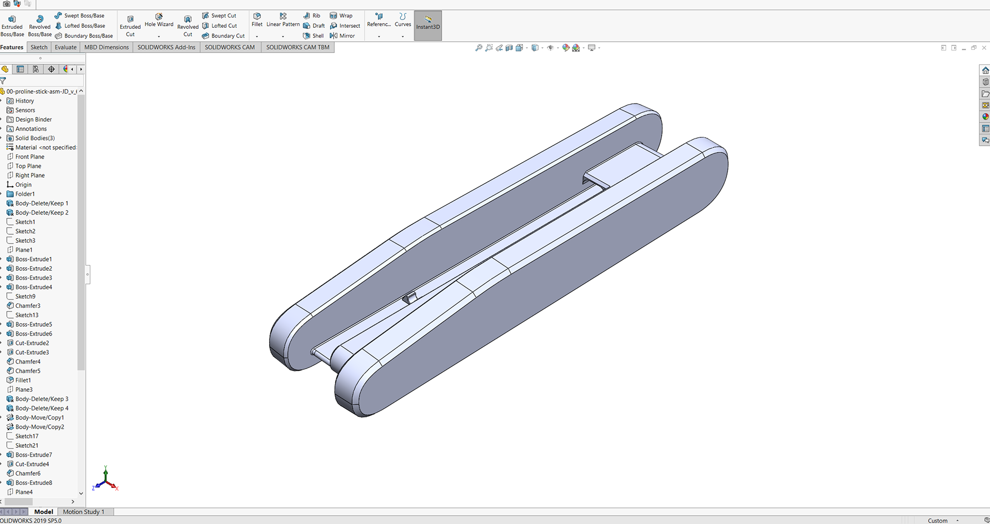Click Zoom to Fit in view toolbar
The height and width of the screenshot is (524, 990).
478,48
